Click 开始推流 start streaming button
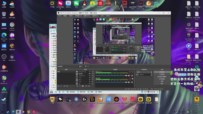 [162, 72]
